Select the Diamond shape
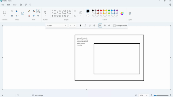173x97 pixels. tap(52, 13)
